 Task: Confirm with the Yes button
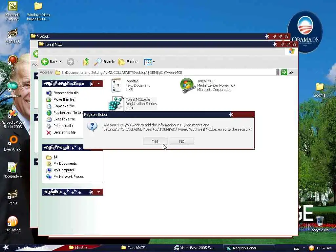(x=155, y=141)
